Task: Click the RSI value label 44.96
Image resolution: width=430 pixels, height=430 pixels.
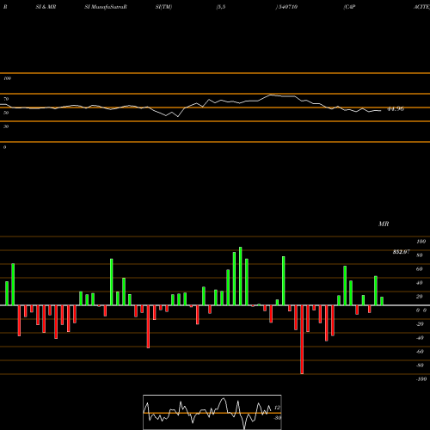Action: pos(396,109)
